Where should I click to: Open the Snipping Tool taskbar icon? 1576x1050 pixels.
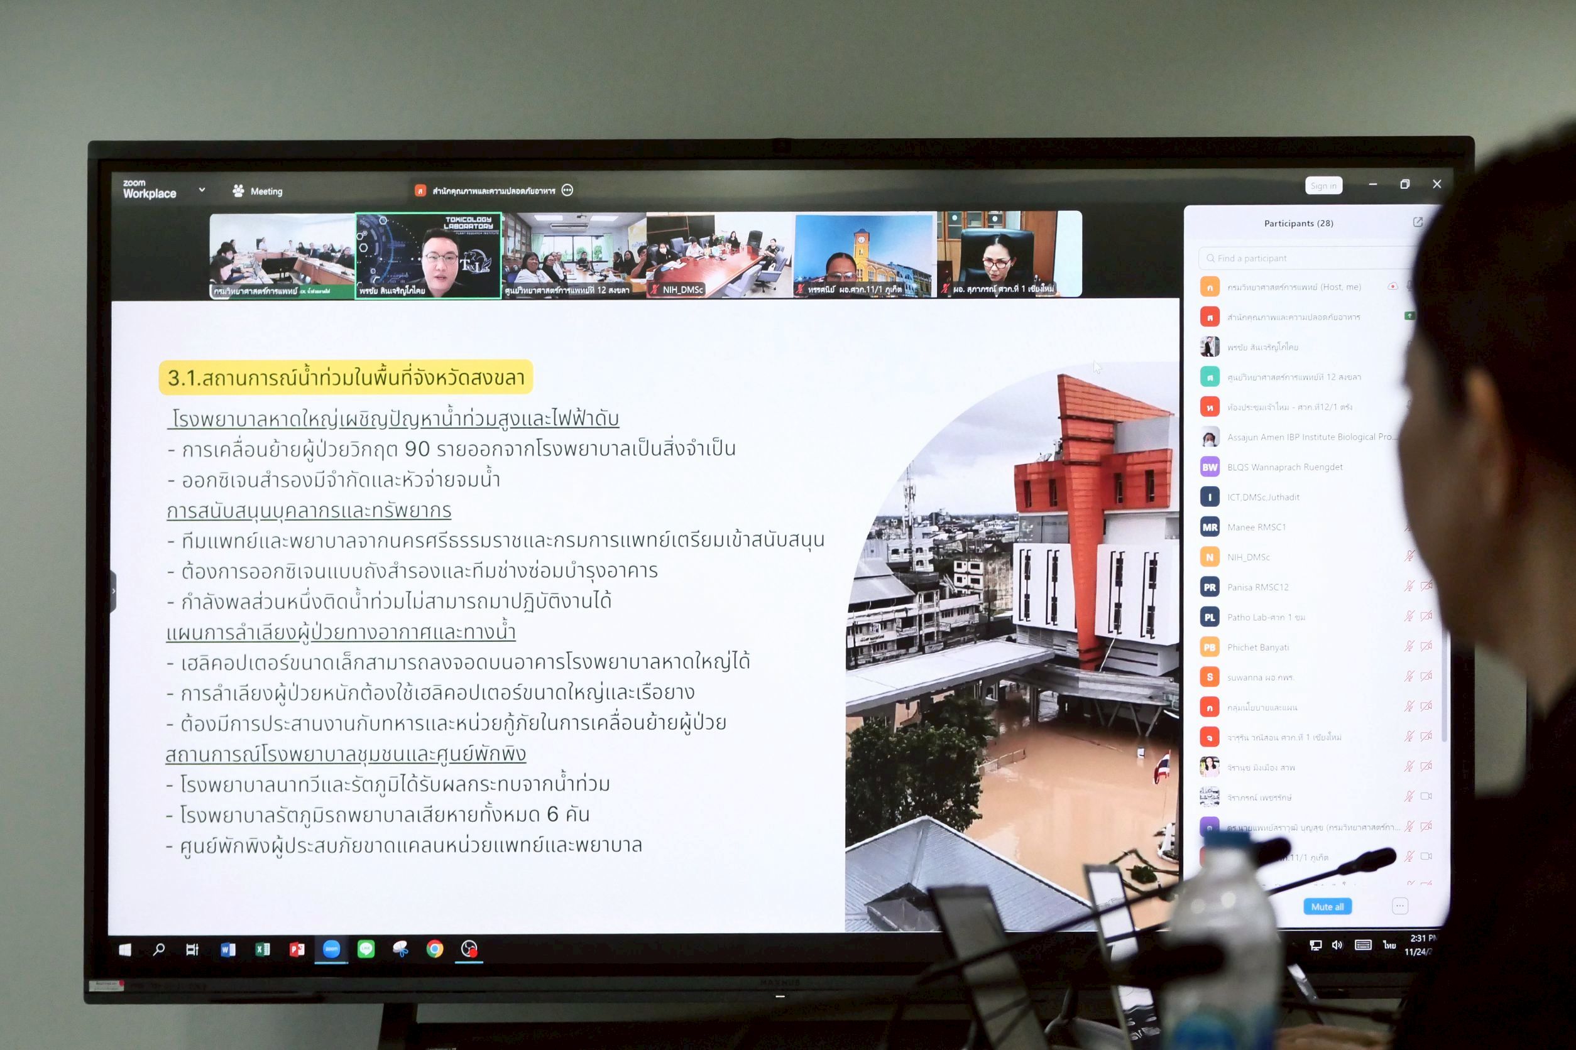[x=401, y=949]
